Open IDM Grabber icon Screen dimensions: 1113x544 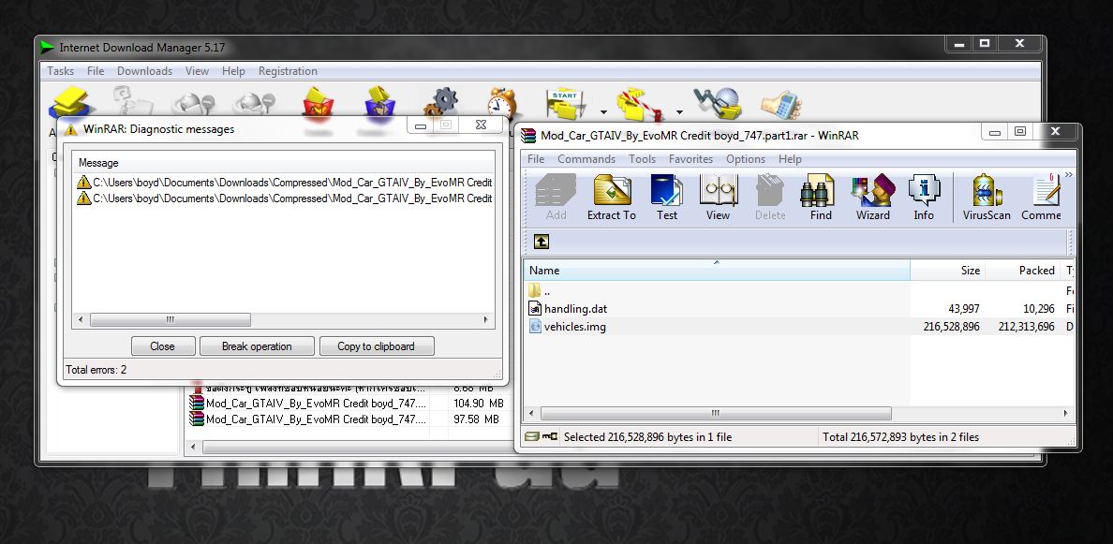click(716, 104)
